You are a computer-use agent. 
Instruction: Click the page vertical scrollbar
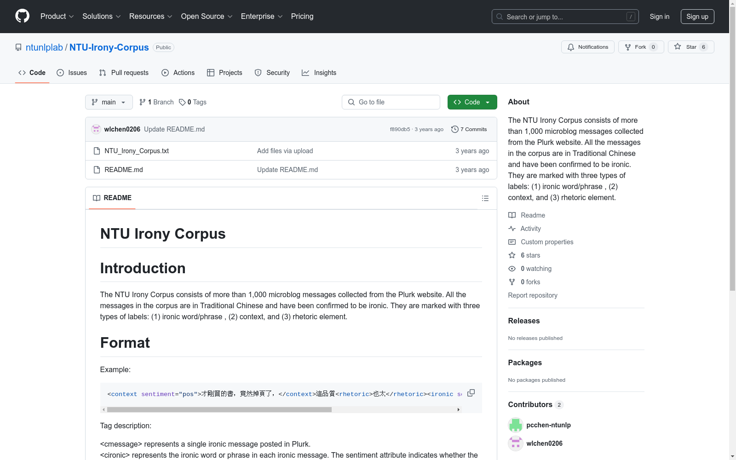pos(733,148)
